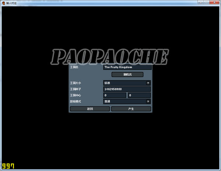Close the game window

tap(214, 3)
